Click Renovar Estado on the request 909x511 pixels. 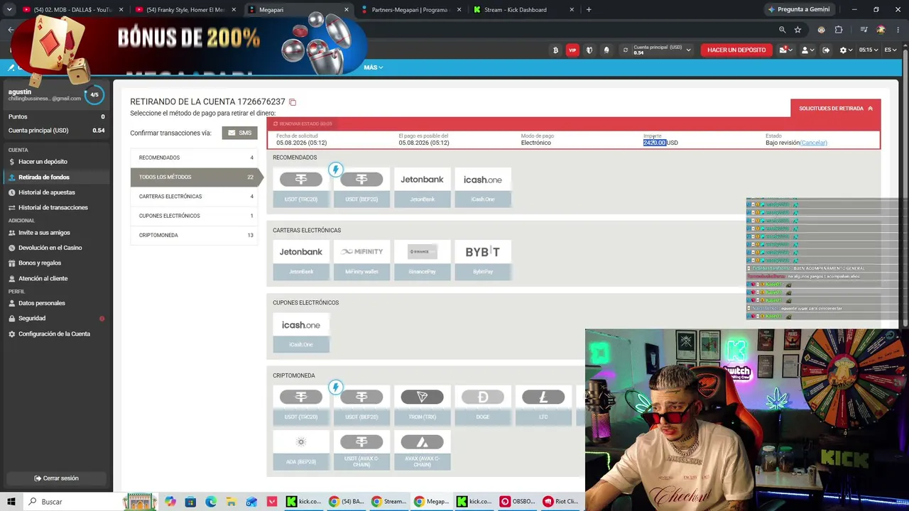click(x=303, y=124)
